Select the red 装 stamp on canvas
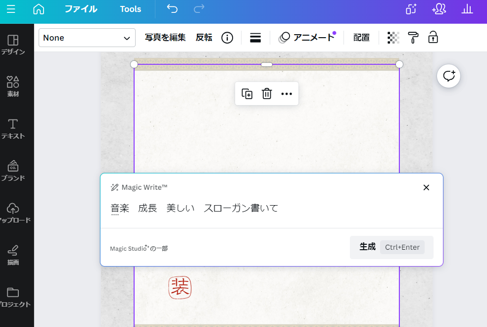This screenshot has width=487, height=327. (180, 287)
